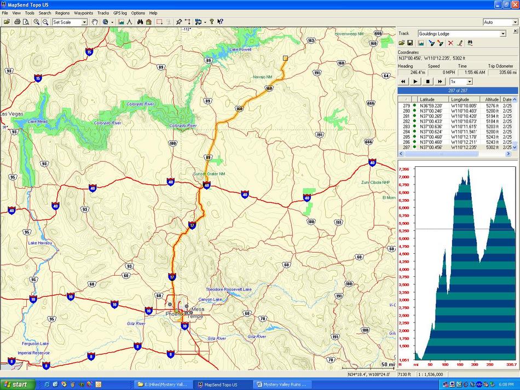The height and width of the screenshot is (390, 520).
Task: Click the track list scroll-up arrow
Action: pos(515,100)
